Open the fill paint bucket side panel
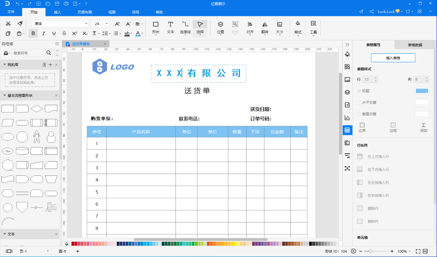437x257 pixels. pos(347,54)
